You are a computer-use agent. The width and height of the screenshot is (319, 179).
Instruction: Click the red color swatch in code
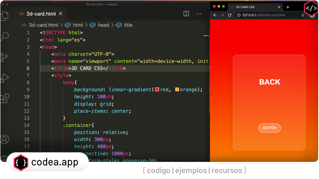click(x=157, y=89)
